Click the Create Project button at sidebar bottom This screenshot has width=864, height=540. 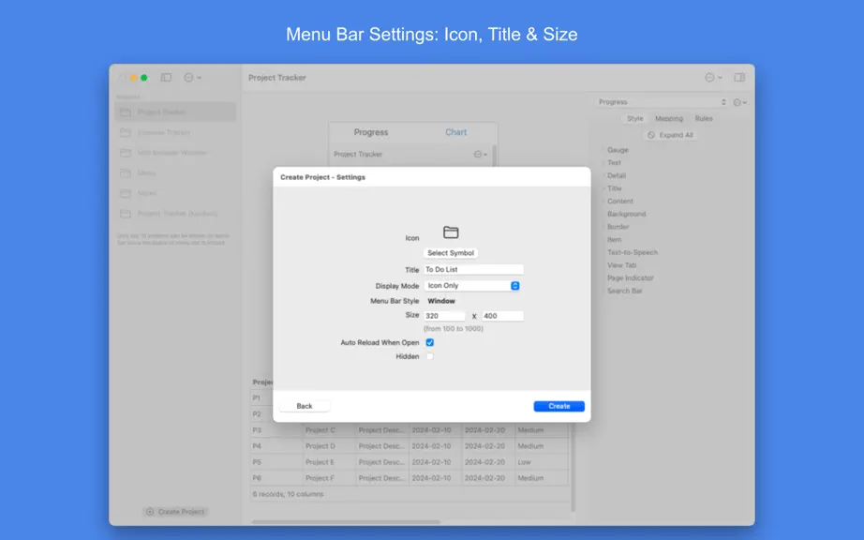[x=175, y=512]
